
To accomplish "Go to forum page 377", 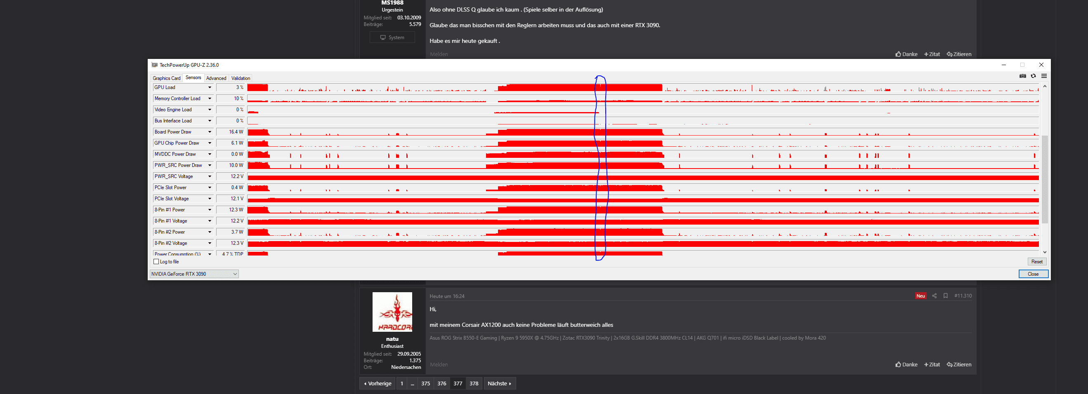I will coord(458,383).
